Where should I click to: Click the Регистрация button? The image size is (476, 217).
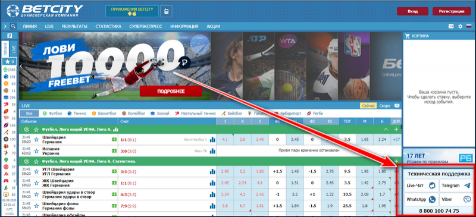pyautogui.click(x=452, y=11)
